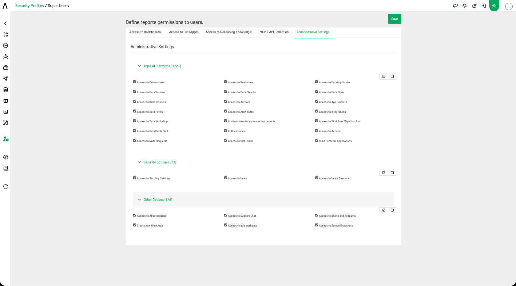This screenshot has height=286, width=516.
Task: Uncheck all Other Options permissions icon
Action: point(392,210)
